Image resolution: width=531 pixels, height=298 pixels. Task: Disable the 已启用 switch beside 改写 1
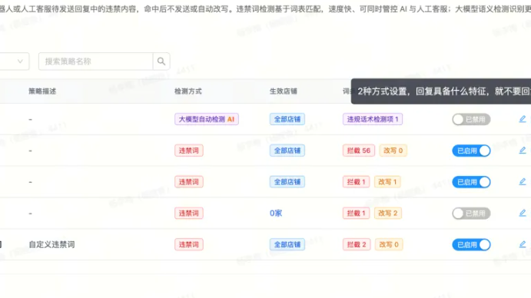click(471, 182)
